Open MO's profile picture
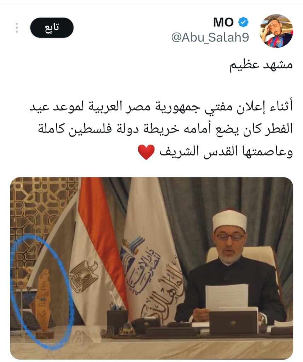Image resolution: width=303 pixels, height=362 pixels. [x=277, y=31]
